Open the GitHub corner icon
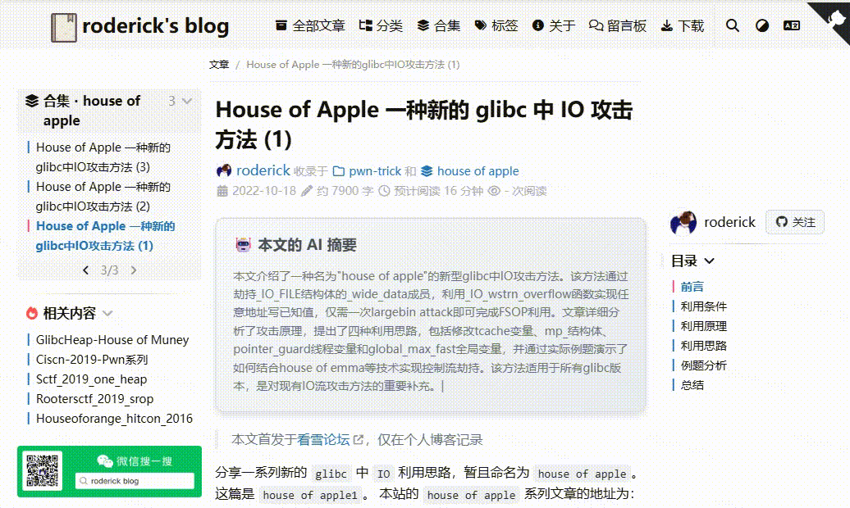 [833, 15]
